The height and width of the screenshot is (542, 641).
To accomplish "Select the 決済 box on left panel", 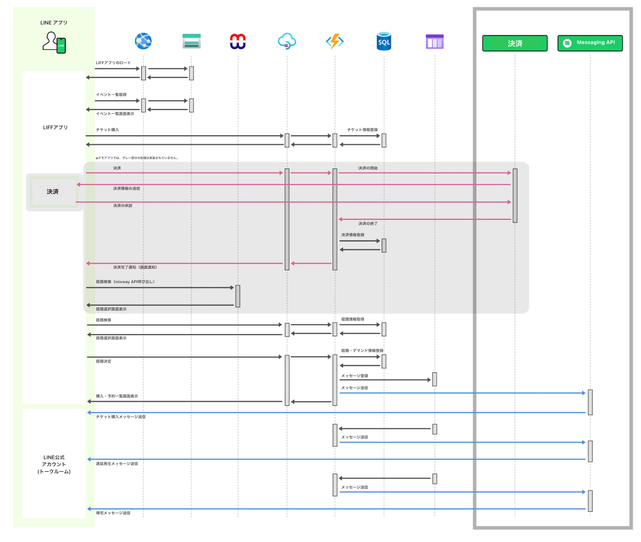I will 53,192.
